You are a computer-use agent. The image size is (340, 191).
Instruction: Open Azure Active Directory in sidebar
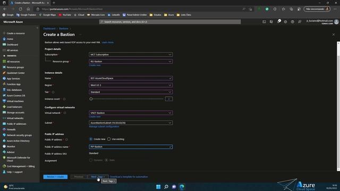click(x=18, y=141)
